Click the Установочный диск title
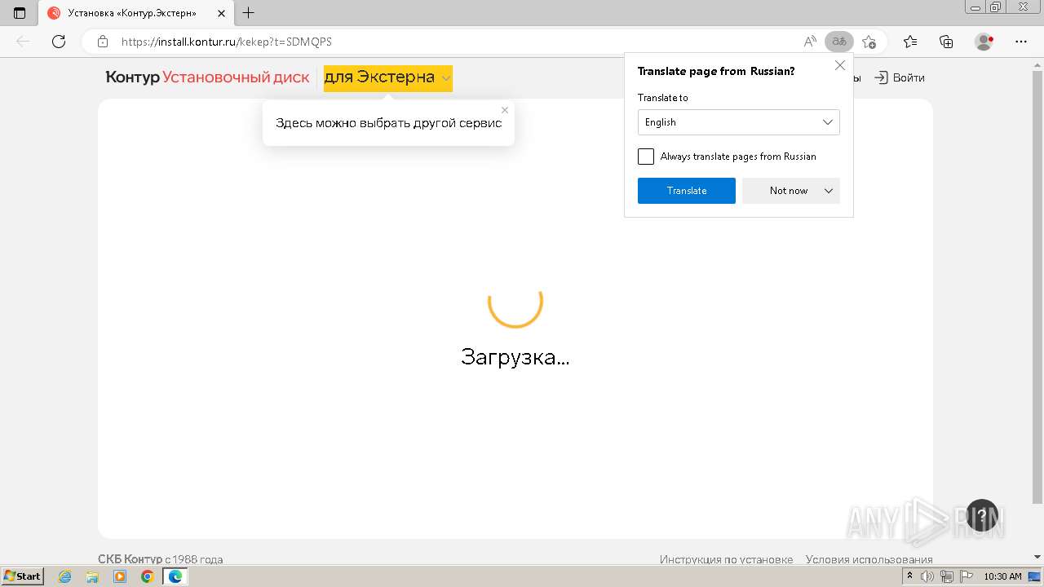The height and width of the screenshot is (587, 1044). tap(236, 77)
